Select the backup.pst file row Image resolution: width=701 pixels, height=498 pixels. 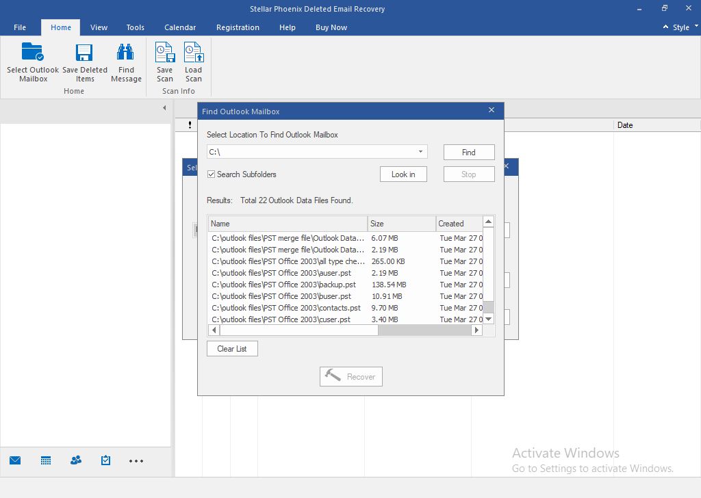tap(346, 285)
